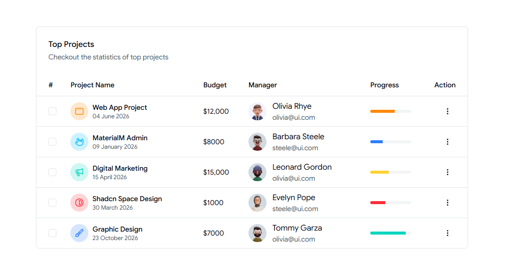
Task: Check the Graphic Design row checkbox
Action: coord(52,233)
